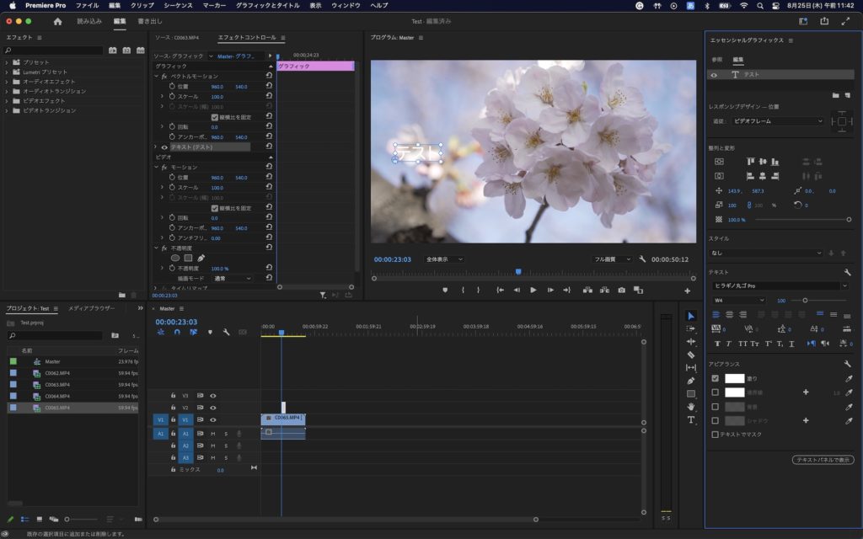Screen dimensions: 863x539
Task: Click the export frame camera icon
Action: 621,290
